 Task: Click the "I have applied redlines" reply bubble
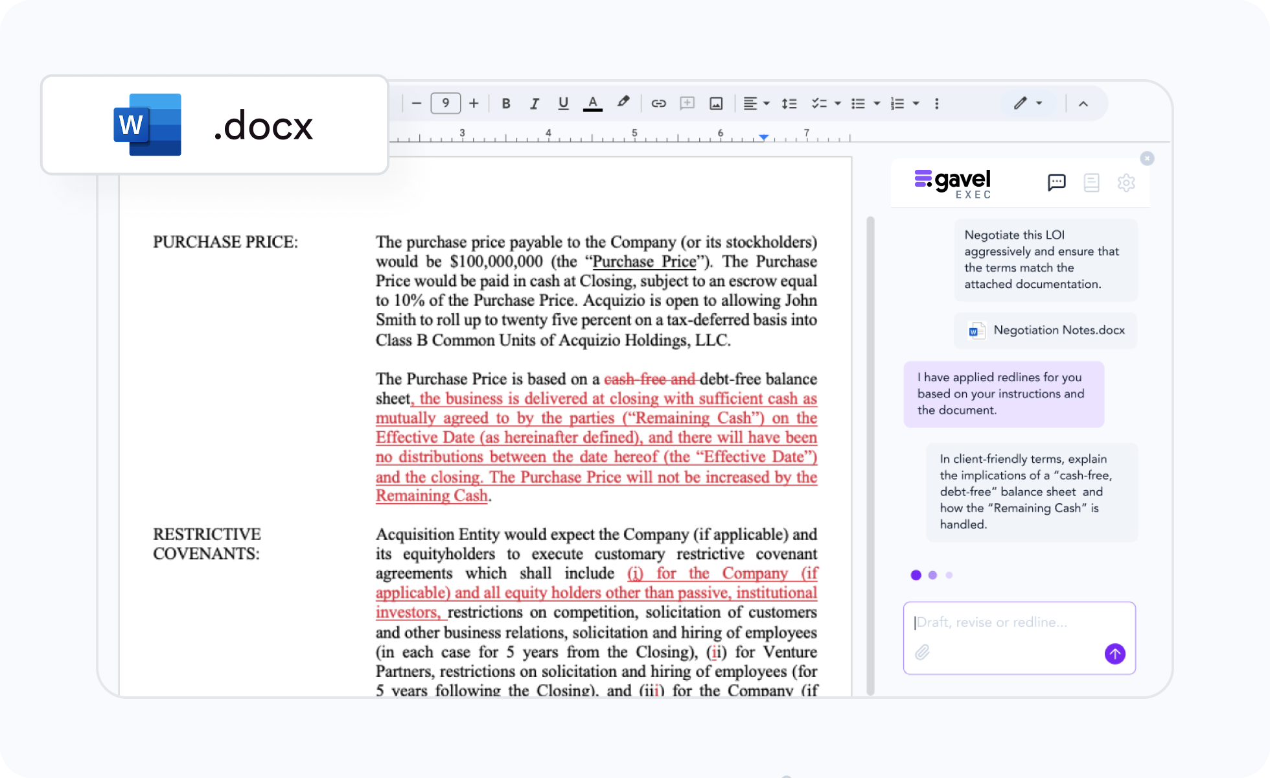pyautogui.click(x=1004, y=394)
